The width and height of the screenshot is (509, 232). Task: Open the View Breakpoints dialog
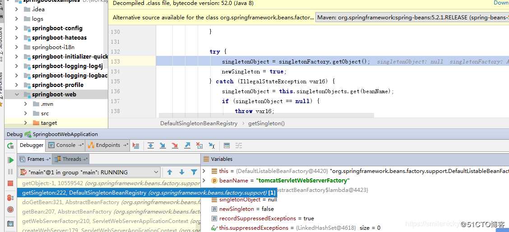click(10, 198)
